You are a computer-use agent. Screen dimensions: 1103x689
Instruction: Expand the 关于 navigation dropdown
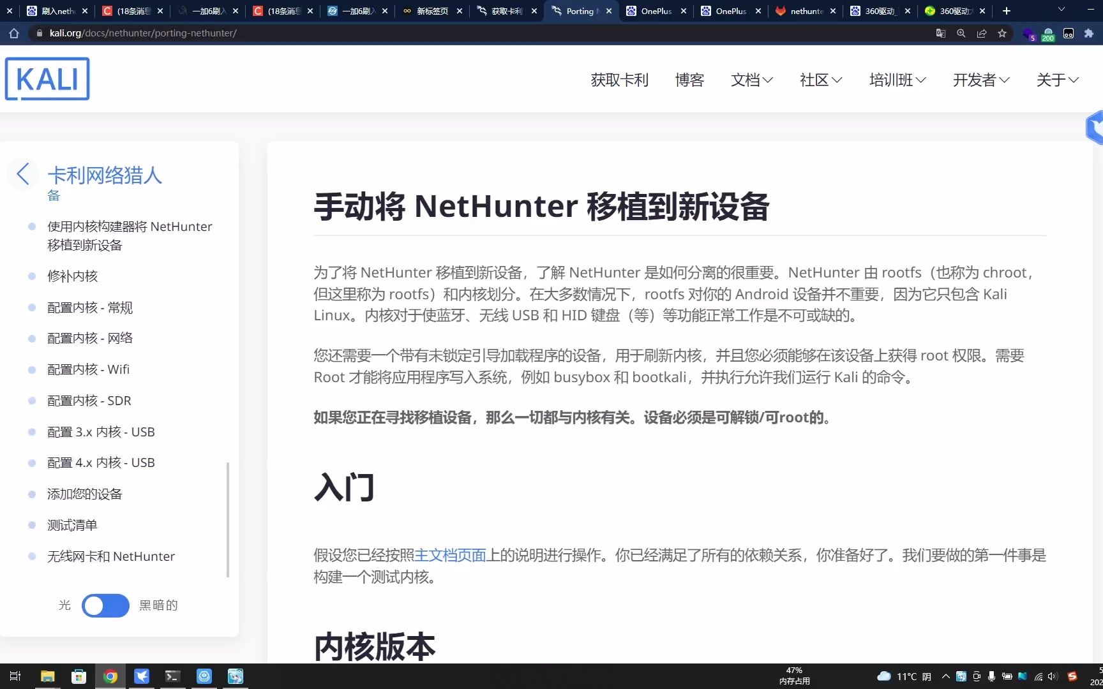pos(1058,80)
